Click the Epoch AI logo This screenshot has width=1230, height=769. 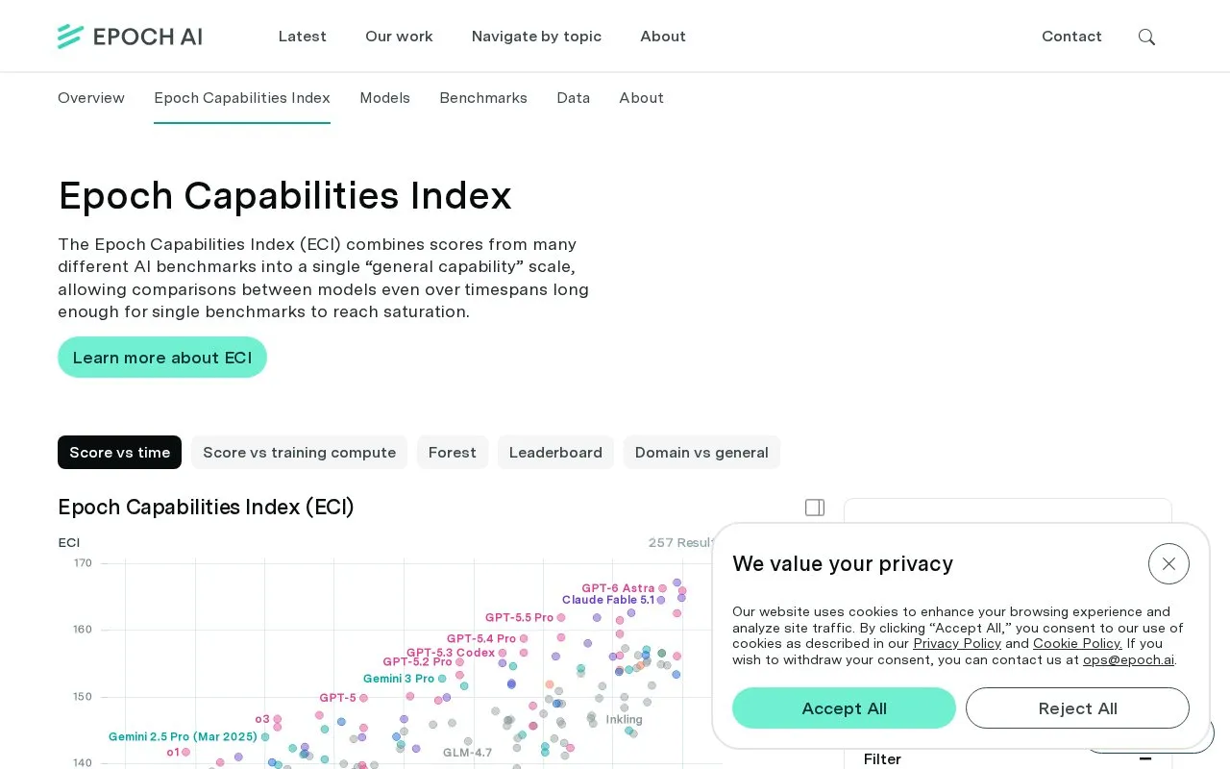coord(130,37)
